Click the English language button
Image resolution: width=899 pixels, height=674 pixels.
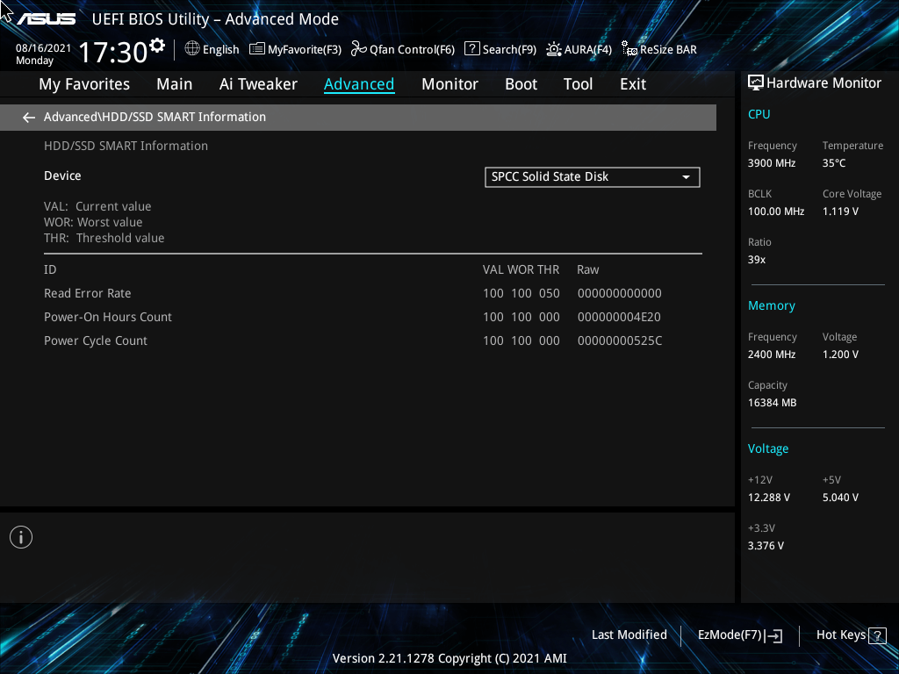click(x=212, y=49)
